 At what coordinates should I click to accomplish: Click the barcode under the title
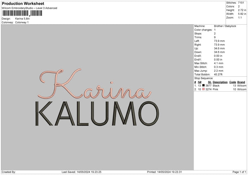click(22, 13)
